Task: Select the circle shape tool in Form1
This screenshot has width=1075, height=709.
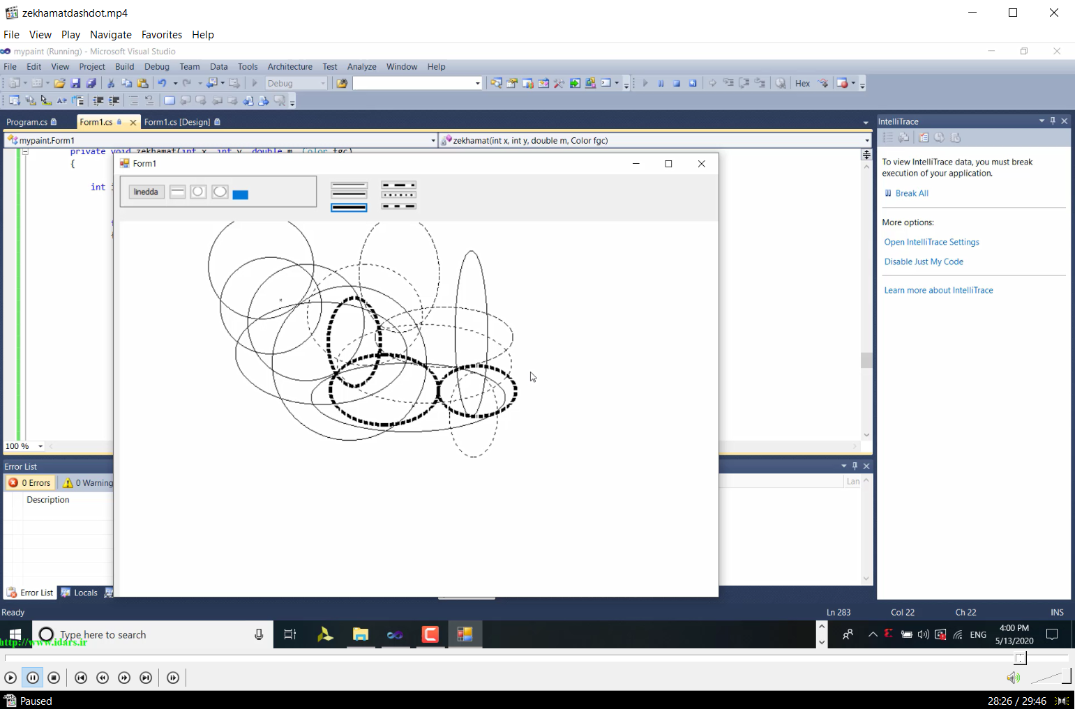Action: [198, 192]
